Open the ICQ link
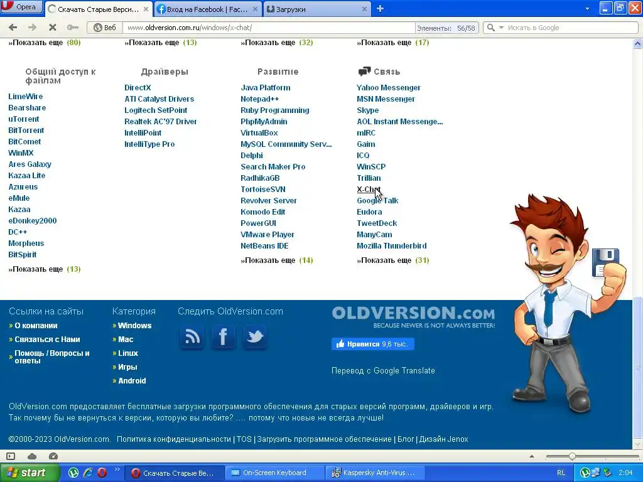 point(363,156)
